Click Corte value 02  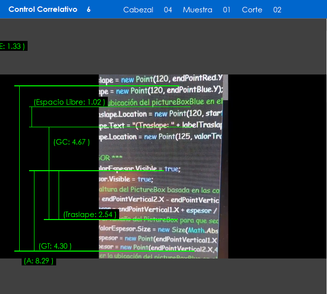coord(277,10)
